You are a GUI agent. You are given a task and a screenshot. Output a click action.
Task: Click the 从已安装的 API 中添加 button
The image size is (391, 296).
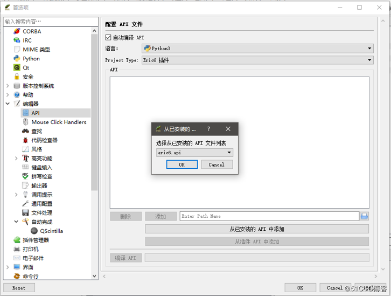click(257, 229)
